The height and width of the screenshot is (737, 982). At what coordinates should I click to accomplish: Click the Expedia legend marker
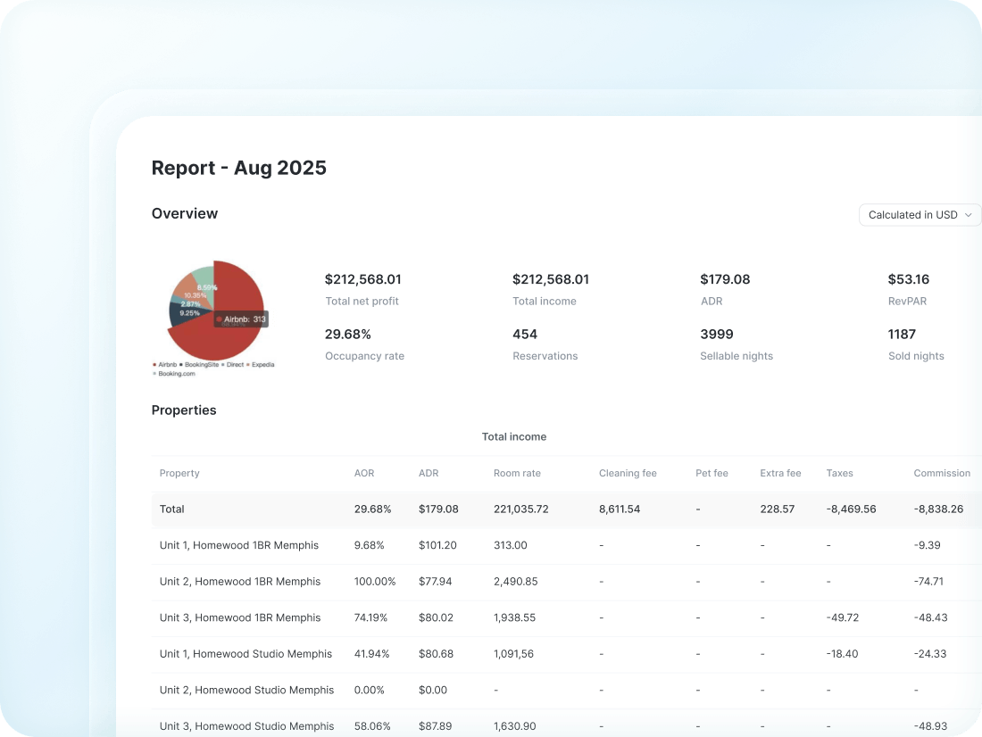(248, 364)
